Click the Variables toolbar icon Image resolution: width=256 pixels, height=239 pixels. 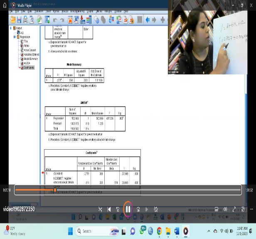[x=89, y=20]
